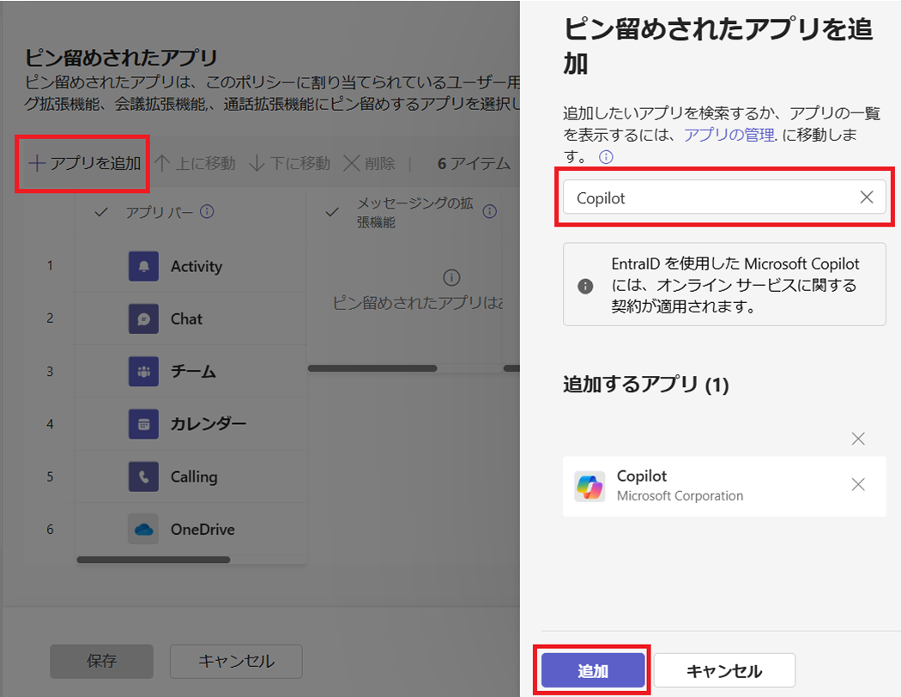Open info tooltip next to アプリ バー
The image size is (901, 697).
pyautogui.click(x=207, y=211)
